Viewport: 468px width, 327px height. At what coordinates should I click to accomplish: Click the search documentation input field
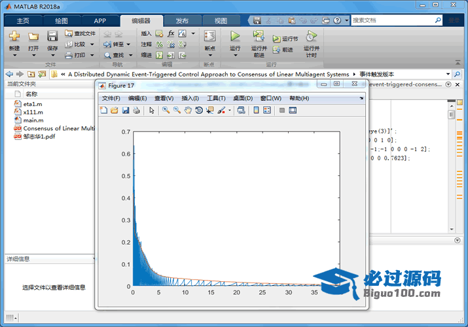point(393,20)
